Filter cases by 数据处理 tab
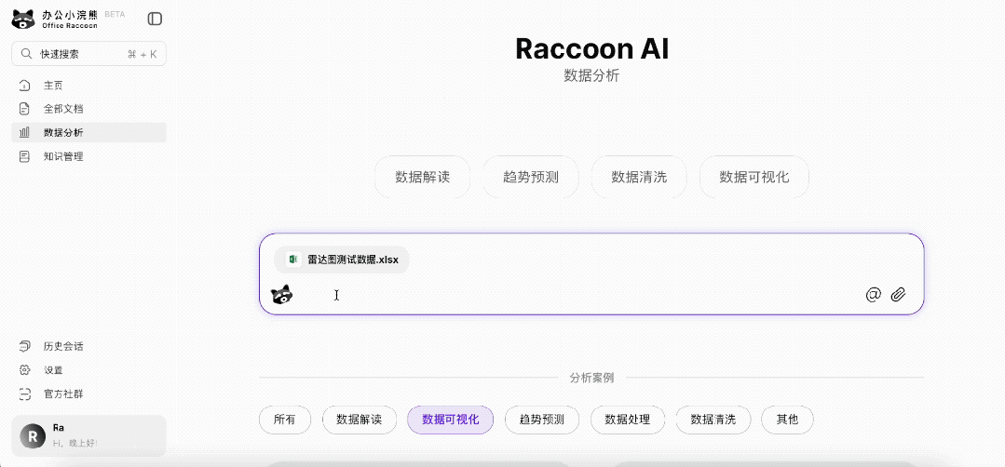1005x467 pixels. (628, 420)
